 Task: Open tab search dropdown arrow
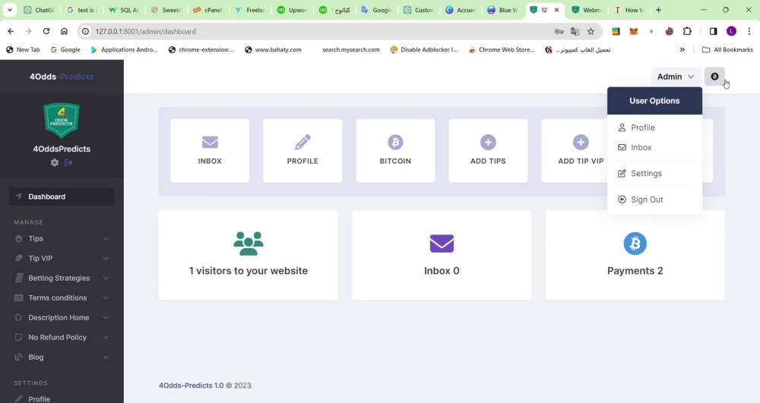[x=10, y=10]
